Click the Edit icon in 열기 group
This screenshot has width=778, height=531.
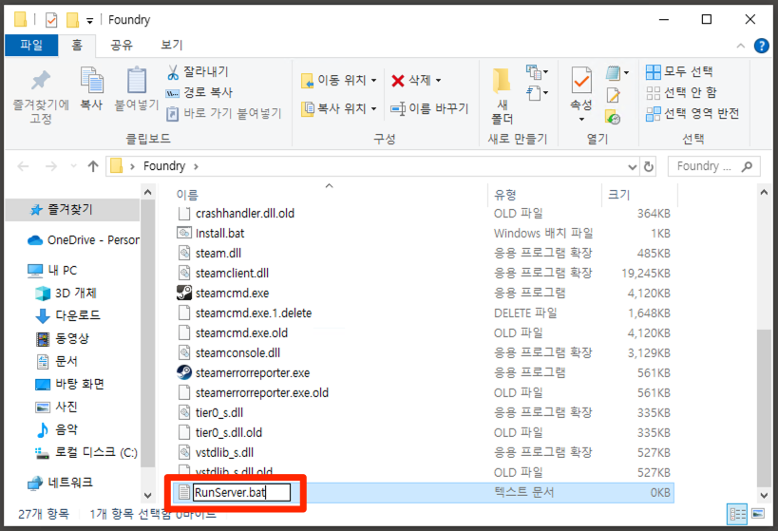pos(613,95)
